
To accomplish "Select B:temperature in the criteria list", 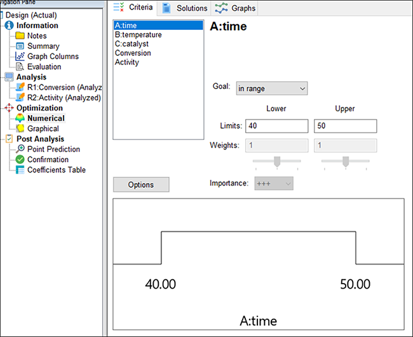I will tap(138, 35).
